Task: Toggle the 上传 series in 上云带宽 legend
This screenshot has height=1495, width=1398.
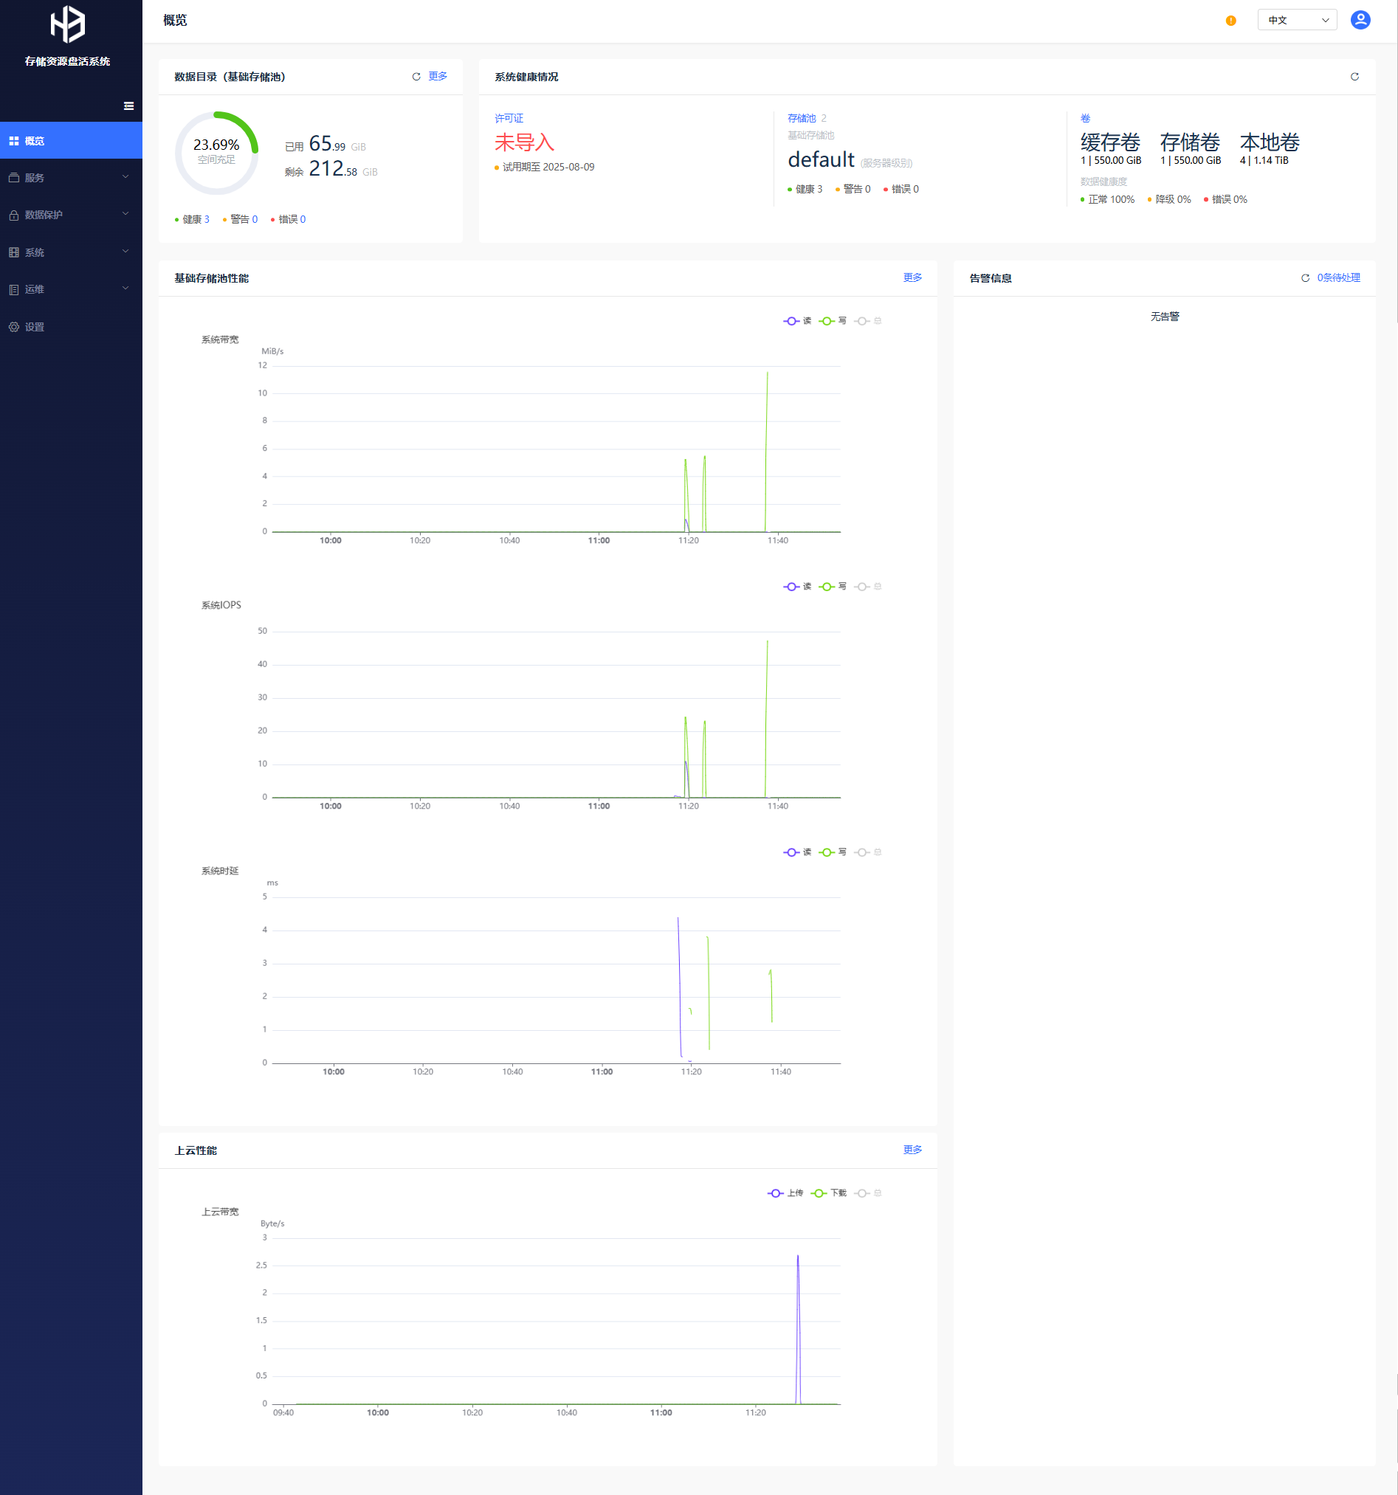Action: [x=785, y=1192]
